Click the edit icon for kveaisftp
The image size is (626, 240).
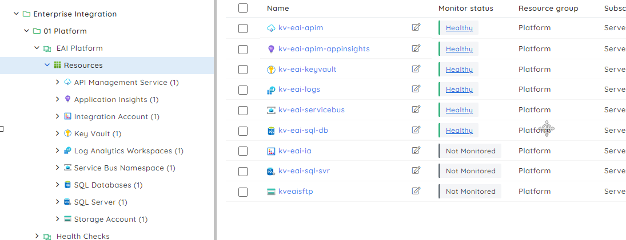point(416,190)
